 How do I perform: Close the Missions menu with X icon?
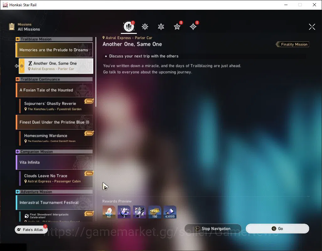click(x=312, y=27)
